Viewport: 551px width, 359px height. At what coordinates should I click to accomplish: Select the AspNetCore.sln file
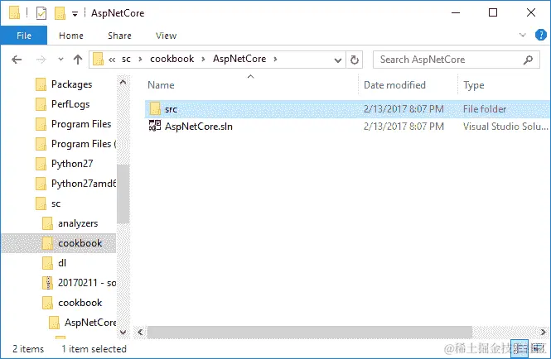coord(347,127)
